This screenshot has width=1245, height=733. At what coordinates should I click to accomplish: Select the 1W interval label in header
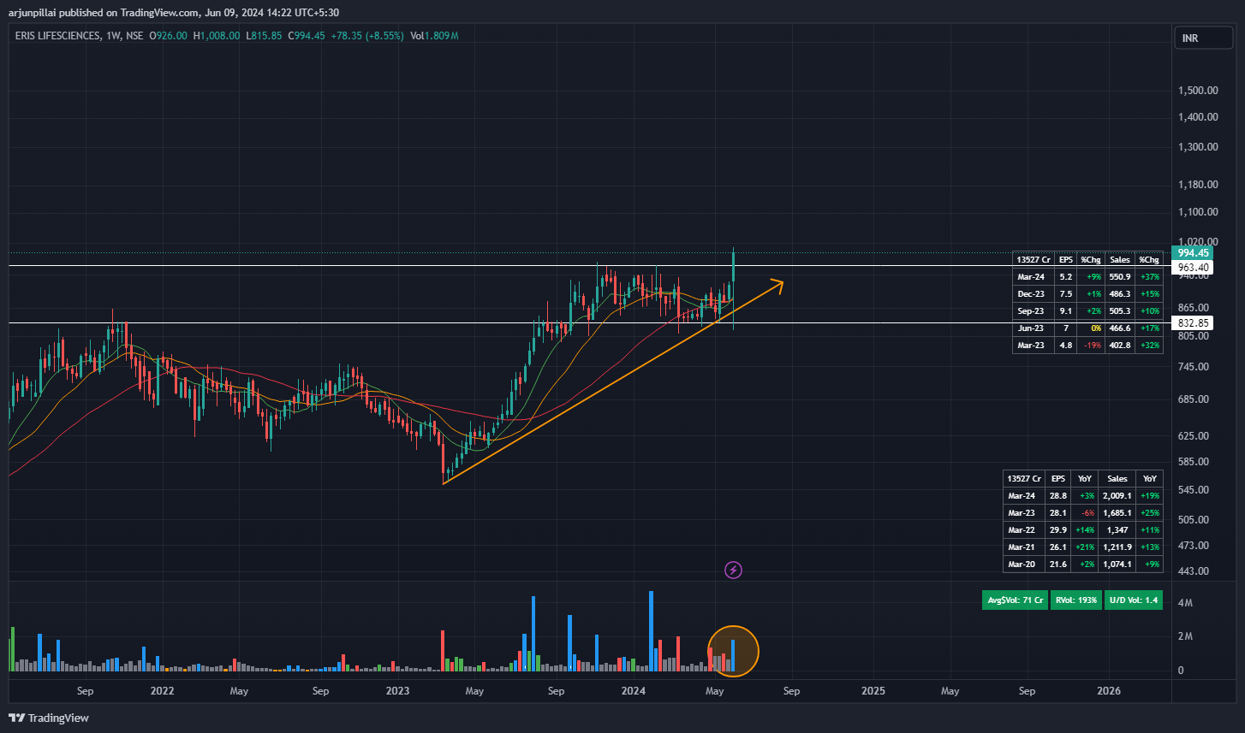pos(113,36)
